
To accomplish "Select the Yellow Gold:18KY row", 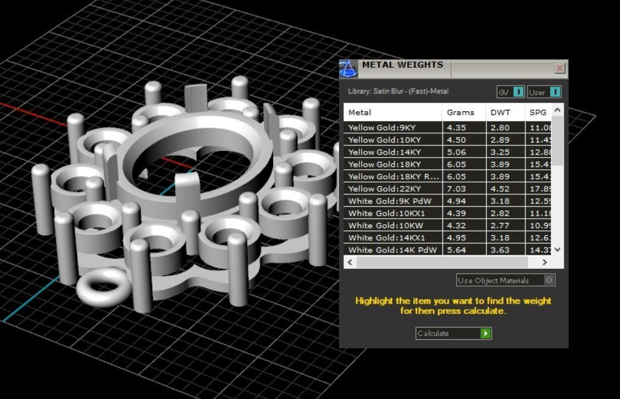I will coord(447,164).
